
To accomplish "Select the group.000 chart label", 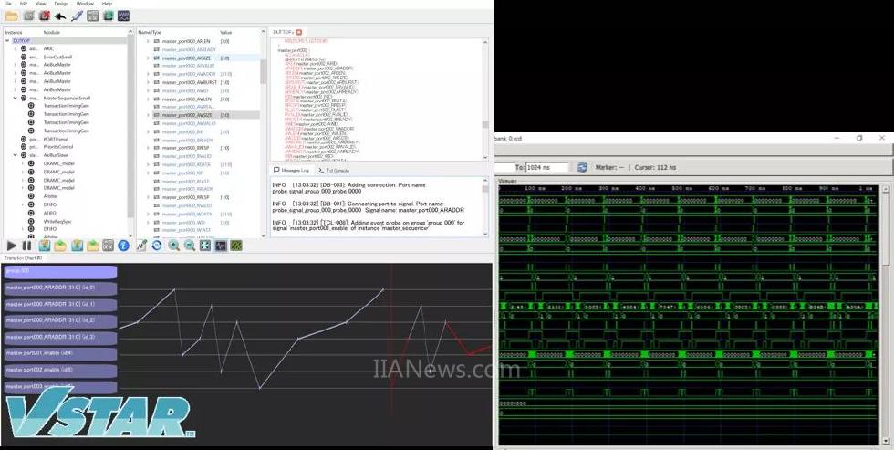I will (x=60, y=271).
